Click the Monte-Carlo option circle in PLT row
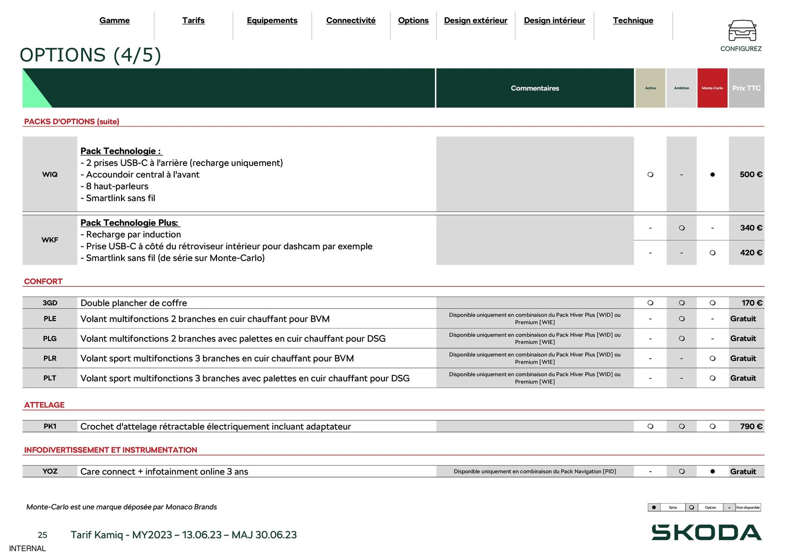The width and height of the screenshot is (787, 556). point(712,379)
